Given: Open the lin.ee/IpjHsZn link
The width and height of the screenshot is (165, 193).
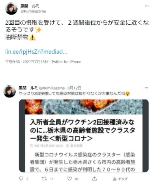Looking at the screenshot, I should point(36,52).
